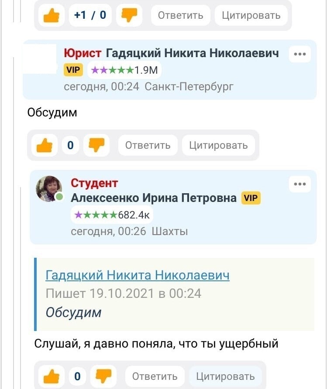Open Алексеенко Ирина Петровна's profile name
This screenshot has height=389, width=327.
pyautogui.click(x=154, y=198)
